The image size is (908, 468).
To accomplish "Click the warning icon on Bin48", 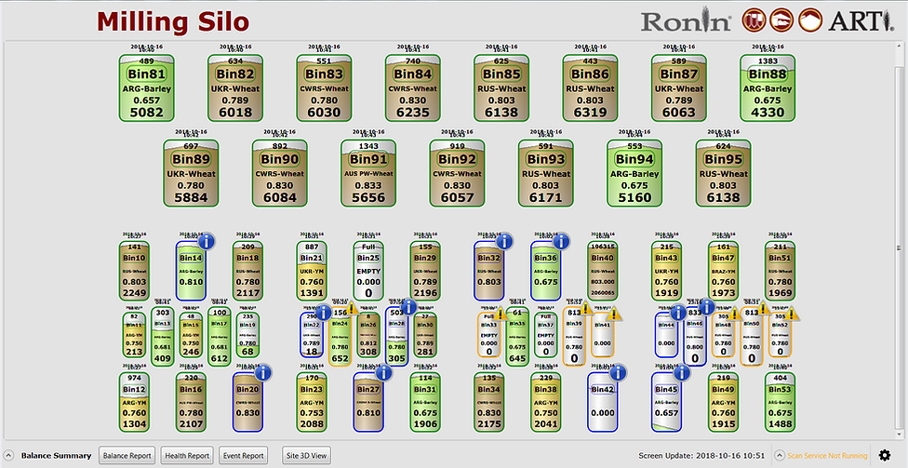I will 736,314.
